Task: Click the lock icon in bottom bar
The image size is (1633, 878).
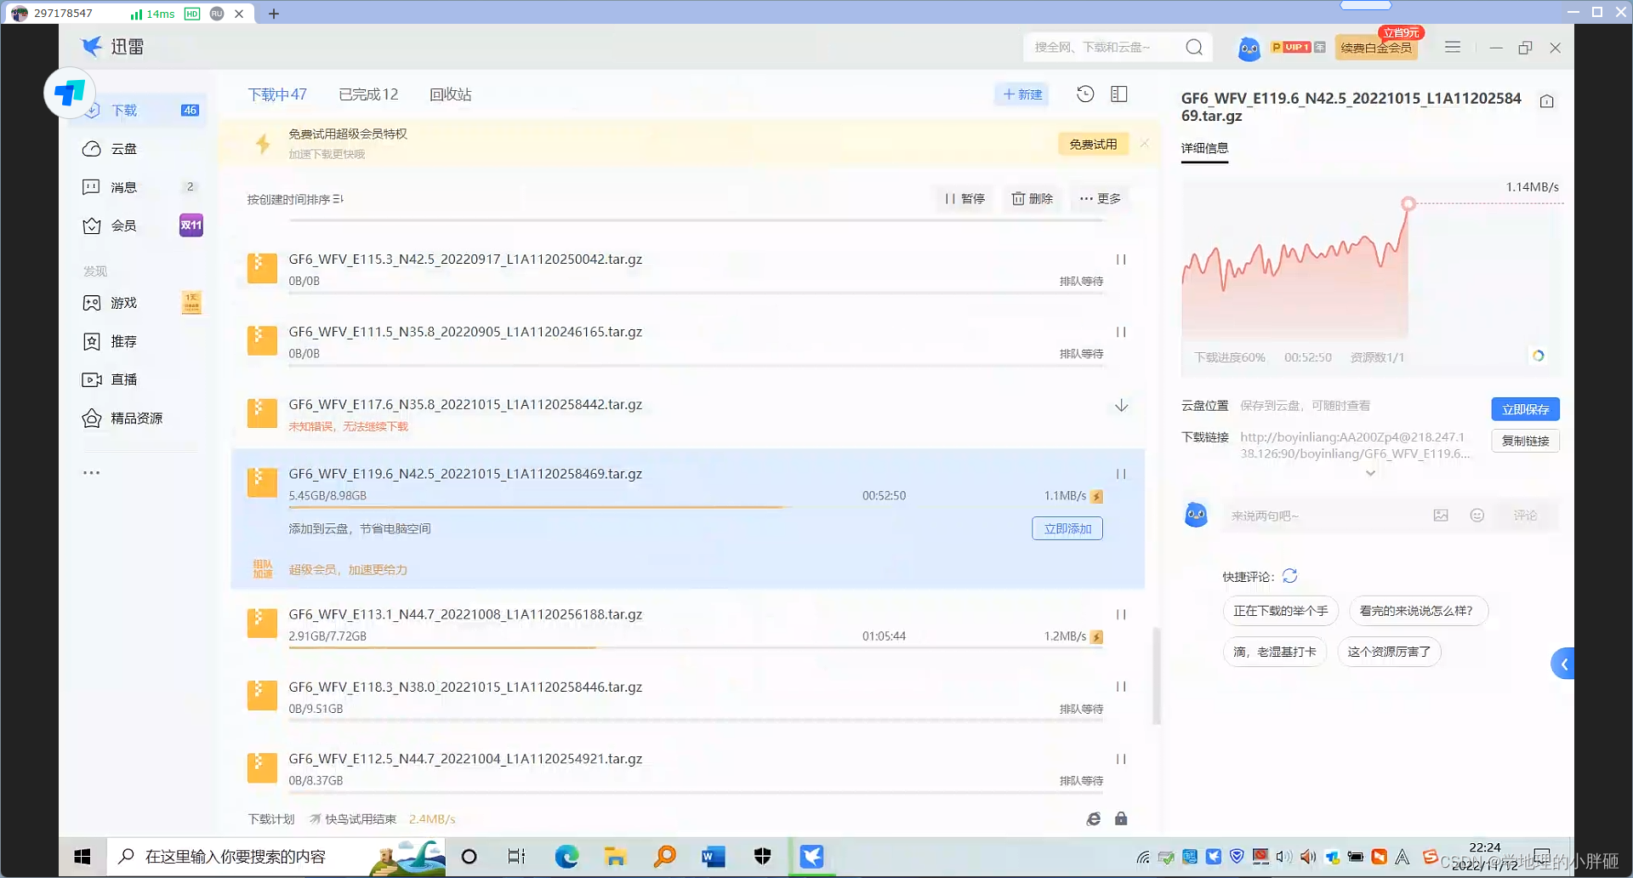Action: coord(1121,818)
